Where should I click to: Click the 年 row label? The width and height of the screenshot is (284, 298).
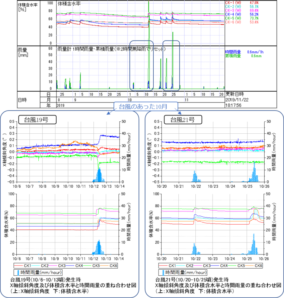pyautogui.click(x=48, y=105)
